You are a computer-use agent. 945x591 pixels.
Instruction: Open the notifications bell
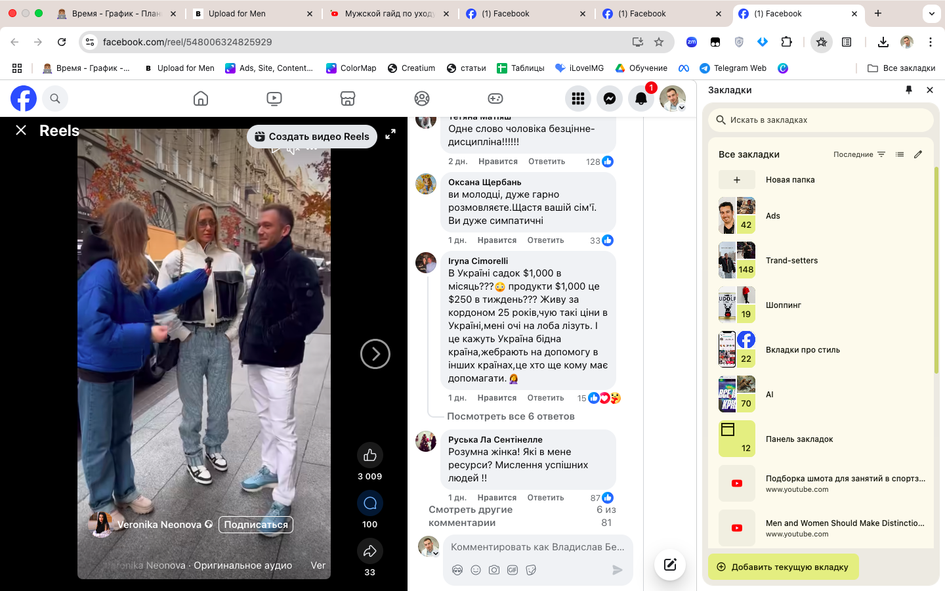click(x=641, y=98)
